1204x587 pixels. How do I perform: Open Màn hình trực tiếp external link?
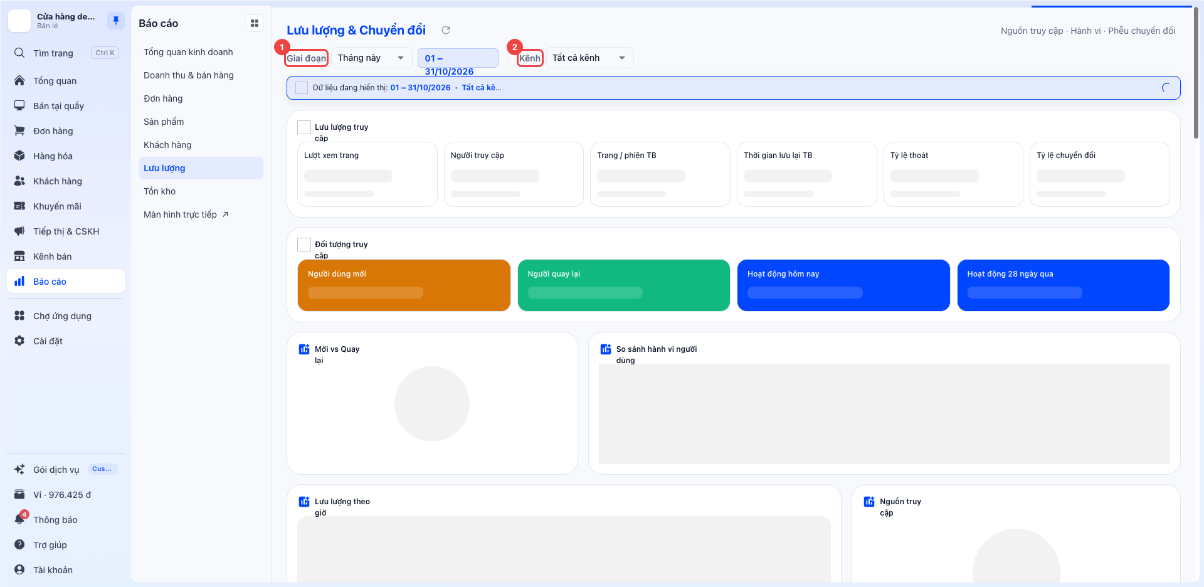pos(201,214)
